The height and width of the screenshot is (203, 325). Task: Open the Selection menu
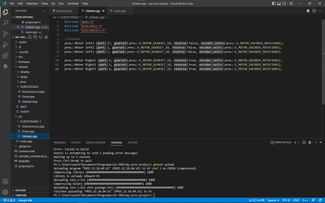32,3
